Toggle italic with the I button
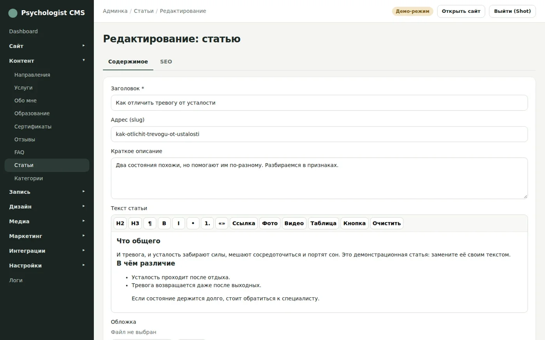The width and height of the screenshot is (545, 340). coord(179,223)
